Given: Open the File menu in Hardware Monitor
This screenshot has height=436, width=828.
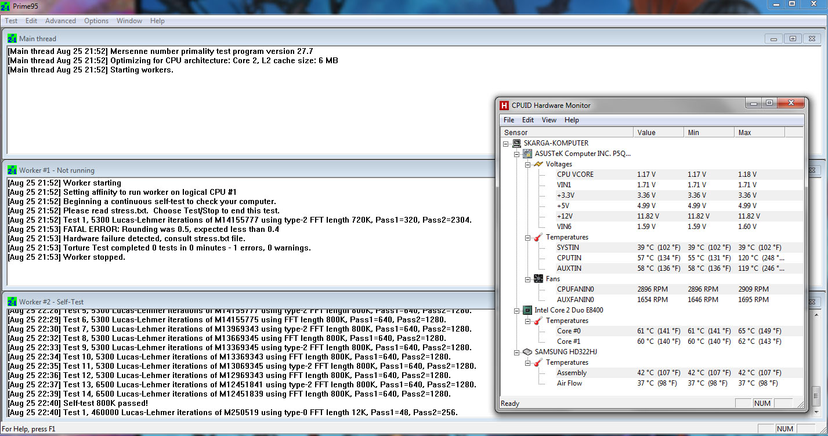Looking at the screenshot, I should point(509,120).
